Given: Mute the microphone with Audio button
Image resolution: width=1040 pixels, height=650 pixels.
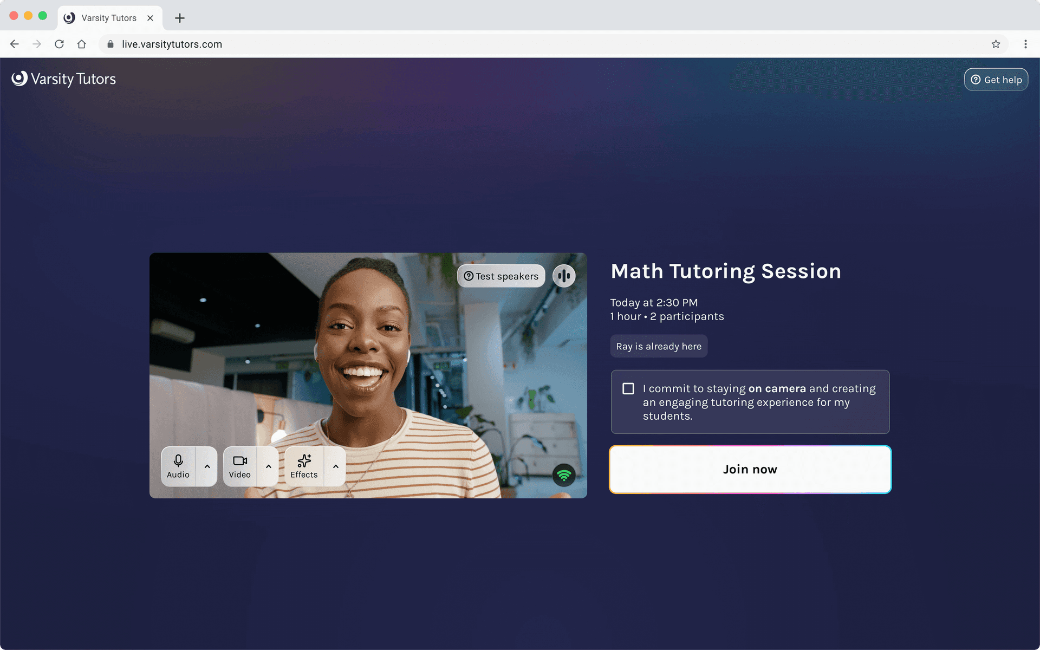Looking at the screenshot, I should [x=178, y=466].
